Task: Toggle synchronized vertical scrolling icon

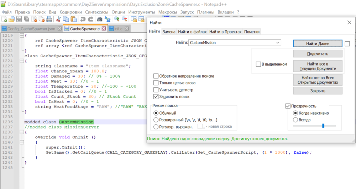Action: tap(134, 19)
